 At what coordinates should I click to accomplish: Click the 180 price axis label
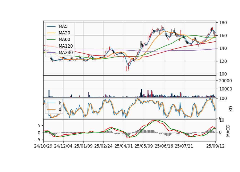[223, 23]
